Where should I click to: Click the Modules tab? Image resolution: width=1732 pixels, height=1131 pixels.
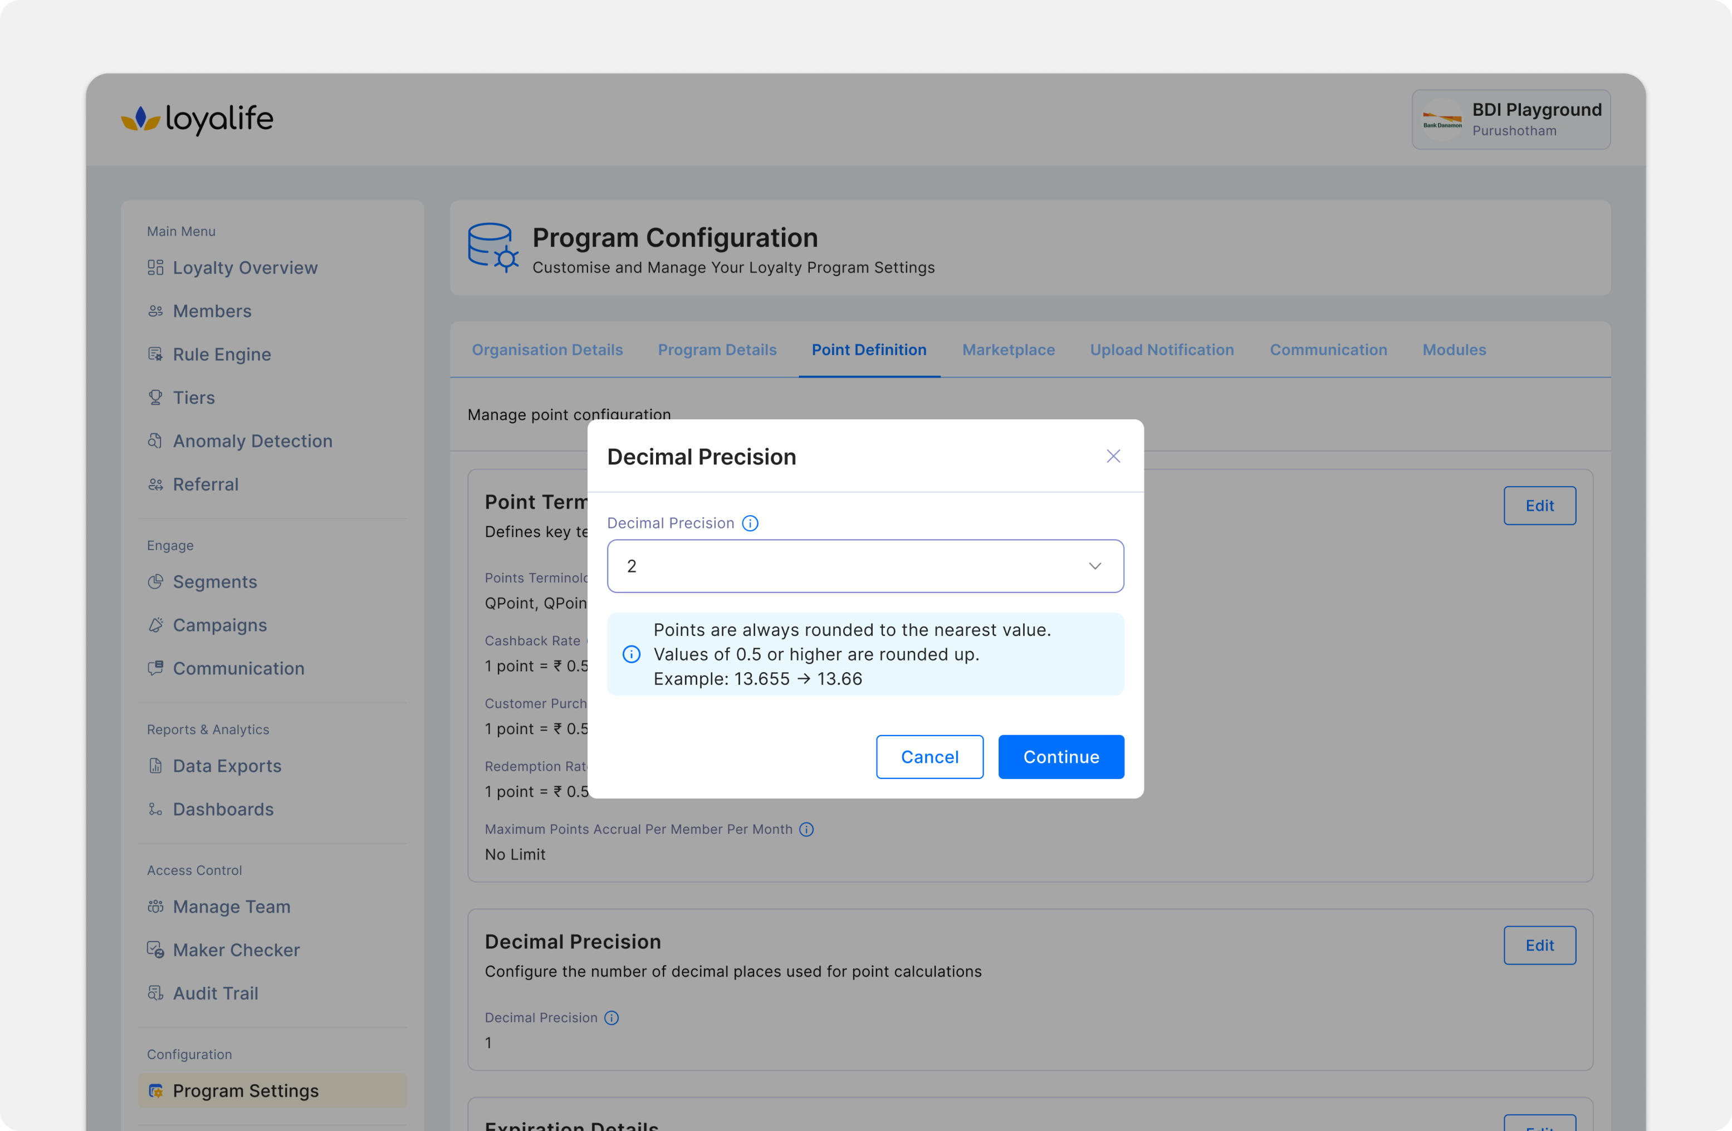[1454, 350]
